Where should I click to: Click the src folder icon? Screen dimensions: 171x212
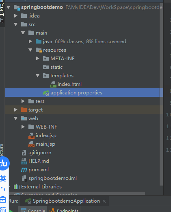(x=24, y=24)
